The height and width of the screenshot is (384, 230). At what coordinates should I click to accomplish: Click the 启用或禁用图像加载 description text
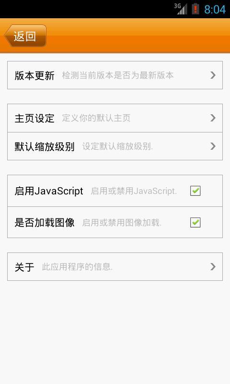pyautogui.click(x=122, y=222)
